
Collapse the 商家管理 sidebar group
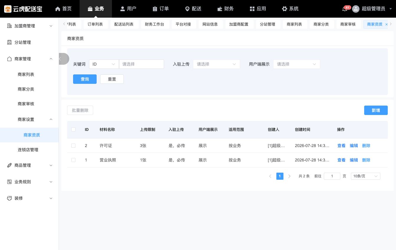[29, 59]
